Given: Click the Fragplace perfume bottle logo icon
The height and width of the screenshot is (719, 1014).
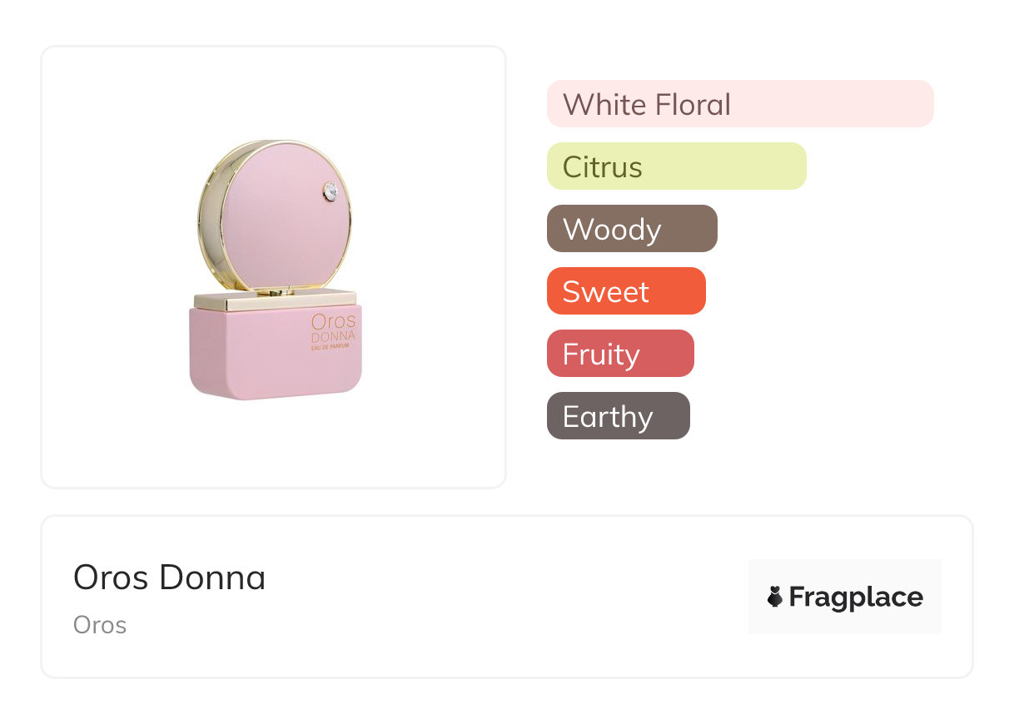Looking at the screenshot, I should (775, 597).
